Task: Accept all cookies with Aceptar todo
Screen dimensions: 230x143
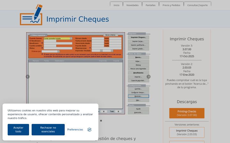Action: click(18, 130)
